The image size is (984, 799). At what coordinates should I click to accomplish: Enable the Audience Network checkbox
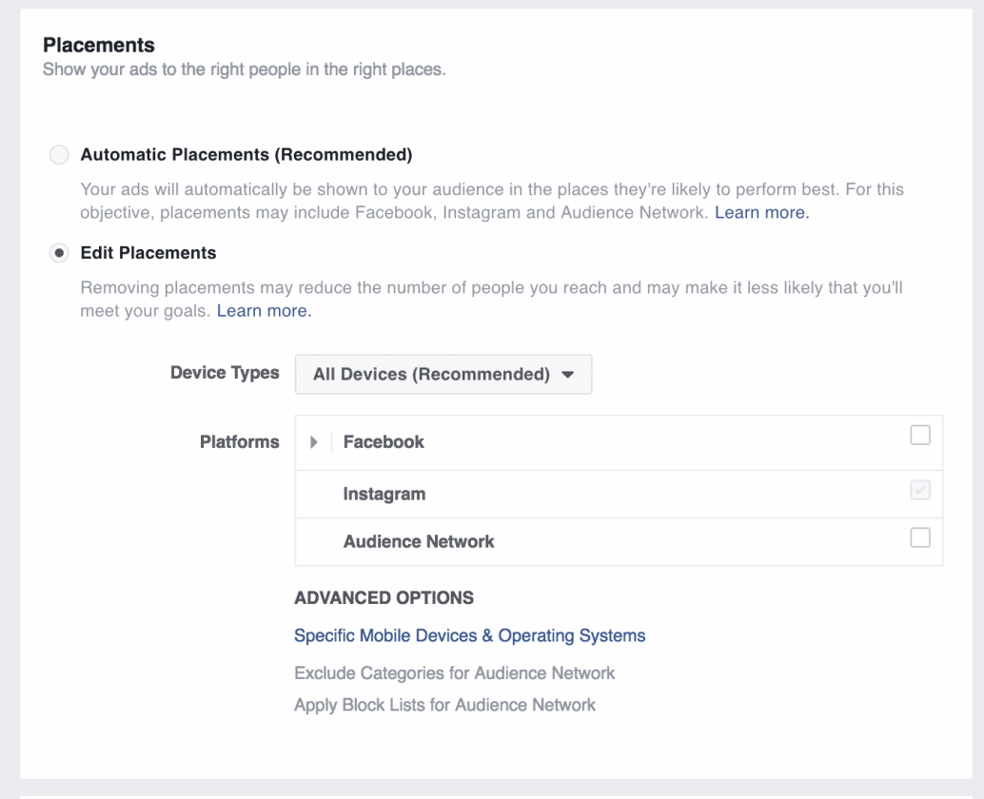[x=919, y=537]
